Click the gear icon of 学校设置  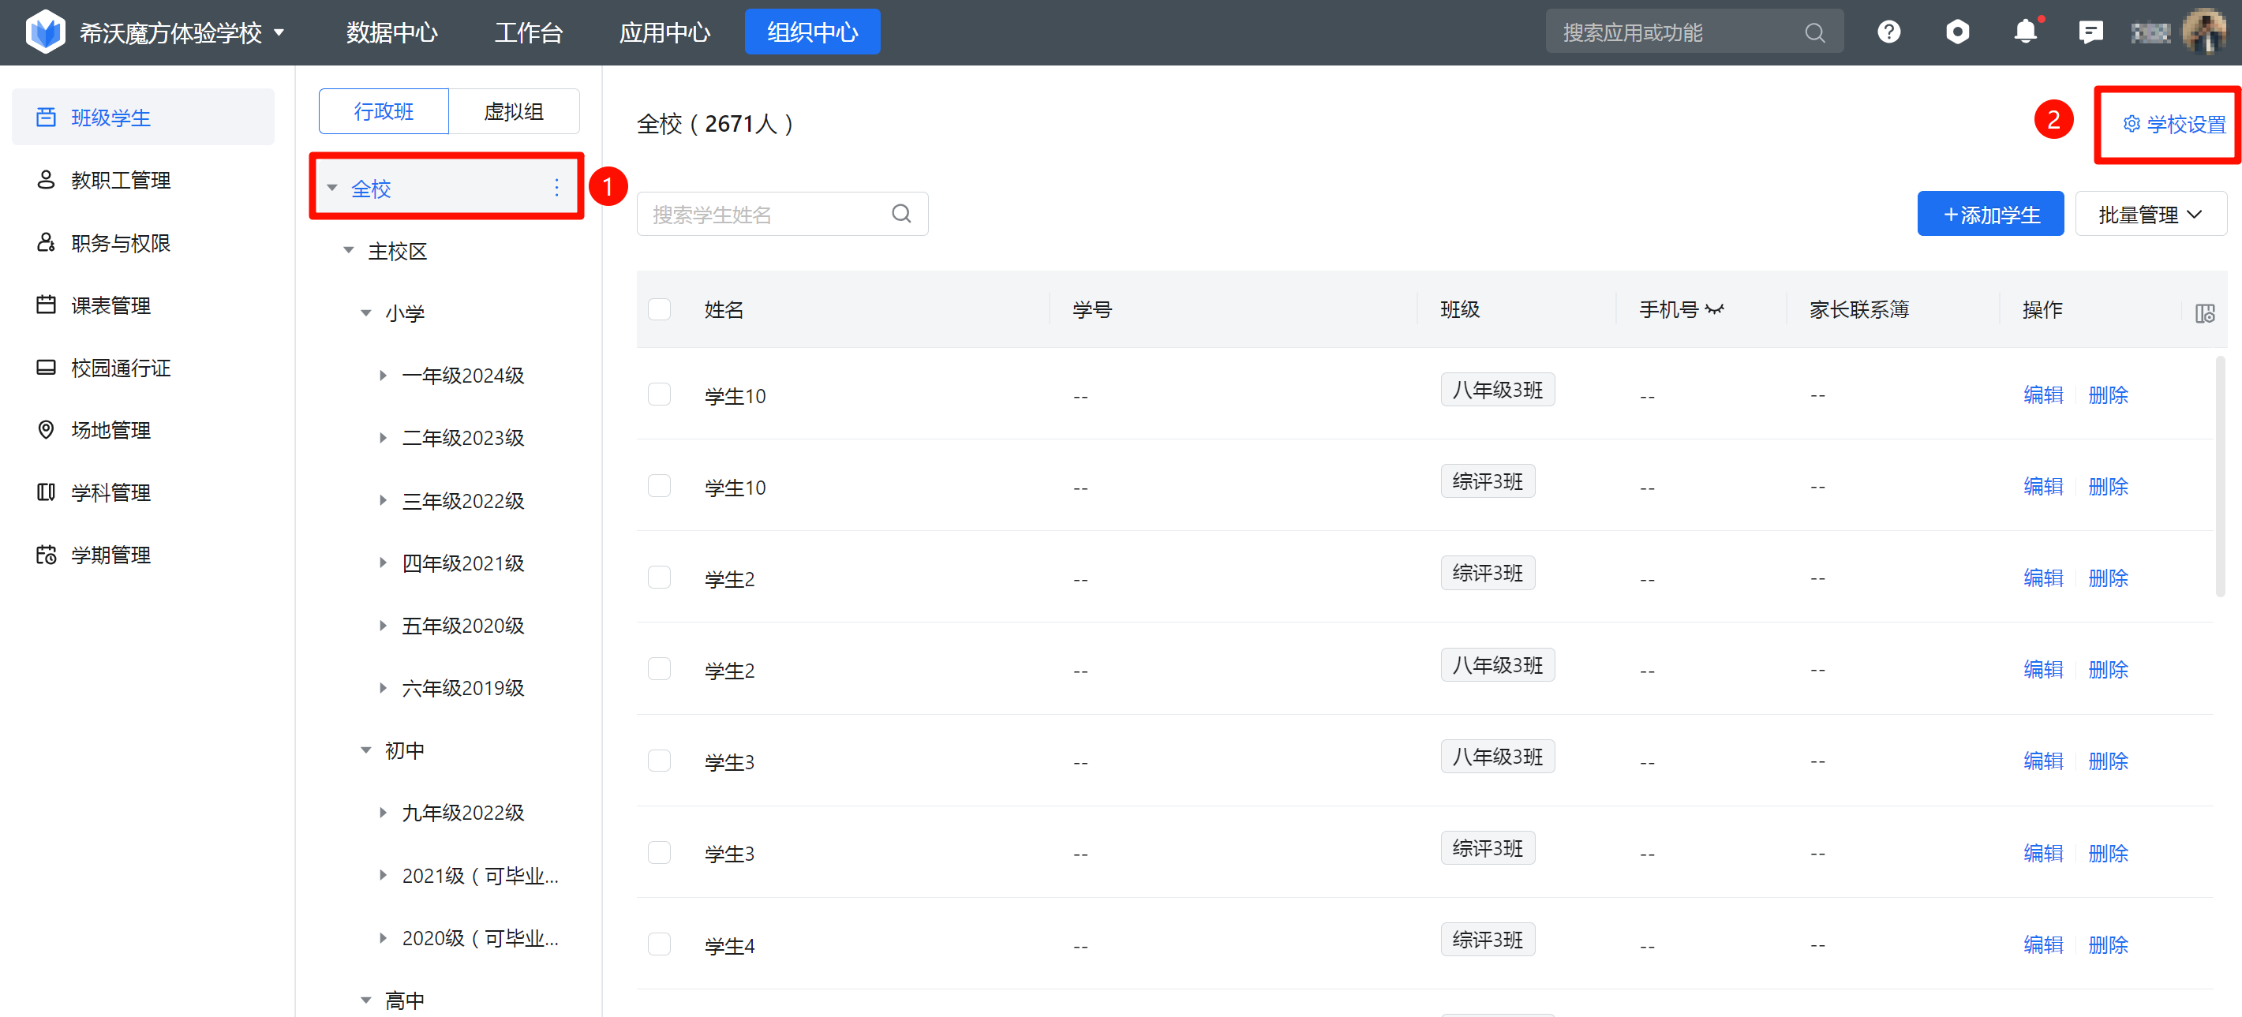[x=2132, y=125]
